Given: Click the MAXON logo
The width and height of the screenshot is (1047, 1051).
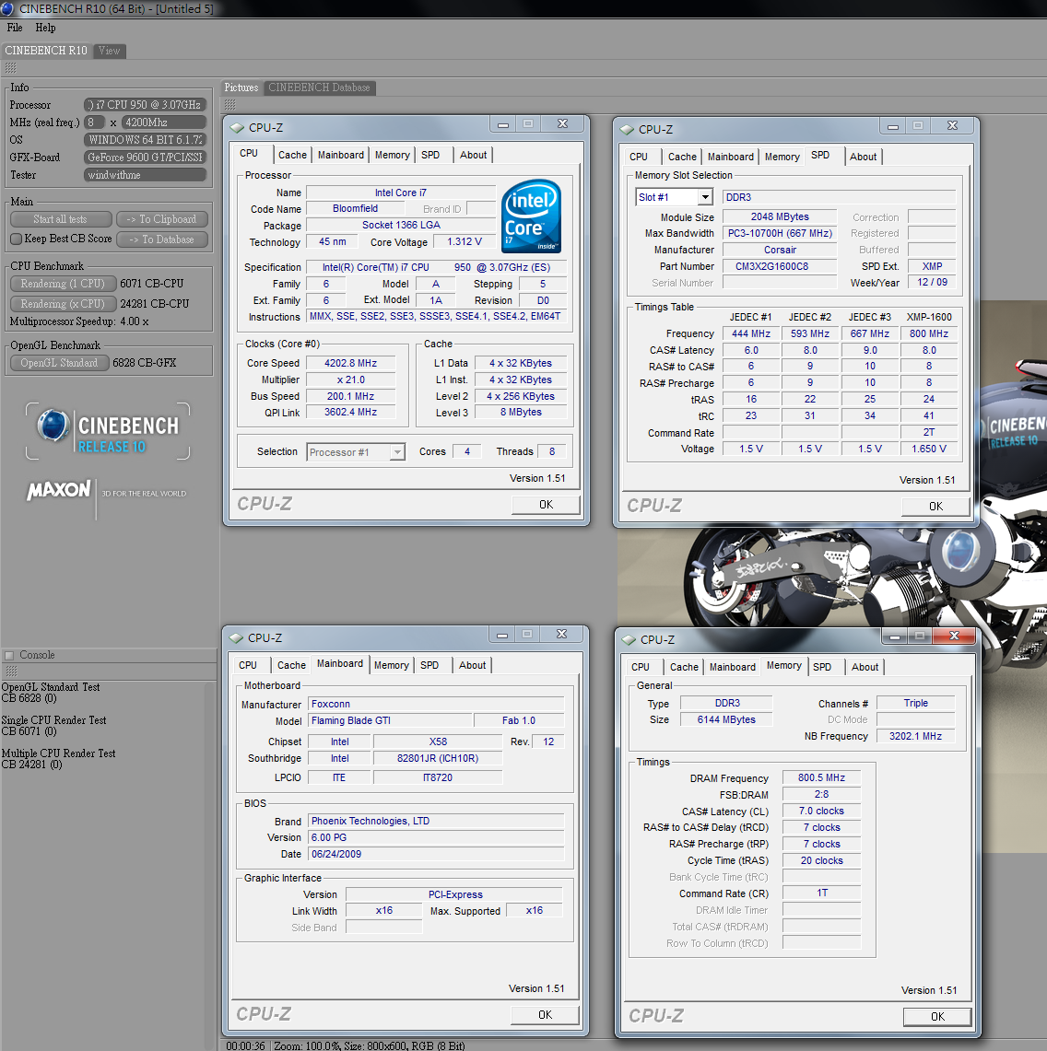Looking at the screenshot, I should point(58,490).
